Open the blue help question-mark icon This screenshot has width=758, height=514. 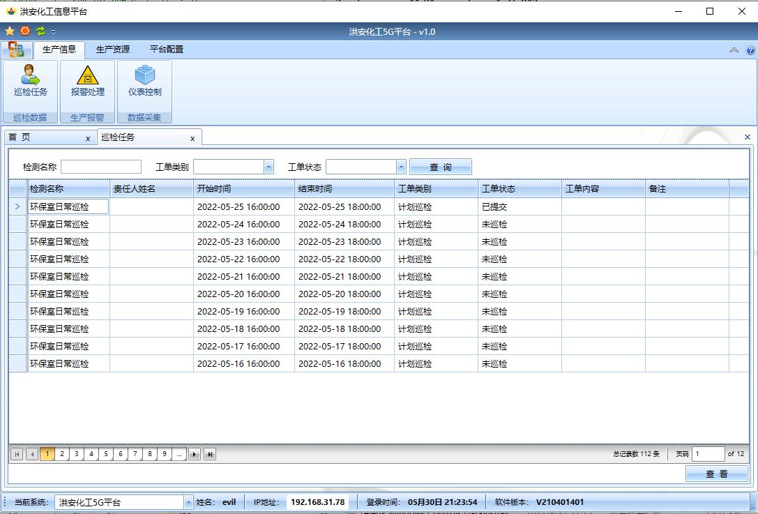[750, 50]
